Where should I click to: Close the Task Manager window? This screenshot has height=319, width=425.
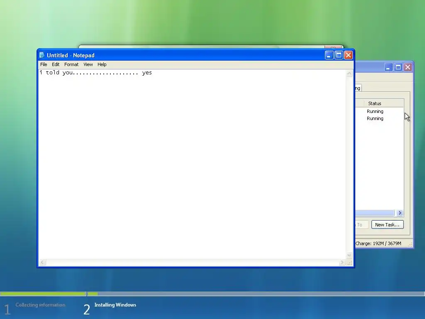coord(408,67)
